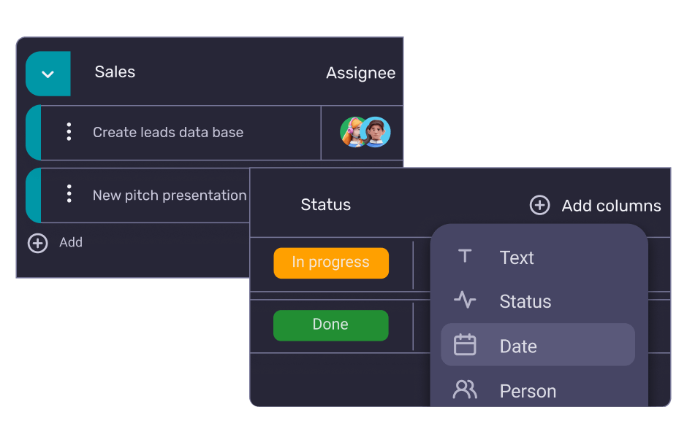Image resolution: width=687 pixels, height=442 pixels.
Task: Click the Add columns button
Action: (611, 206)
